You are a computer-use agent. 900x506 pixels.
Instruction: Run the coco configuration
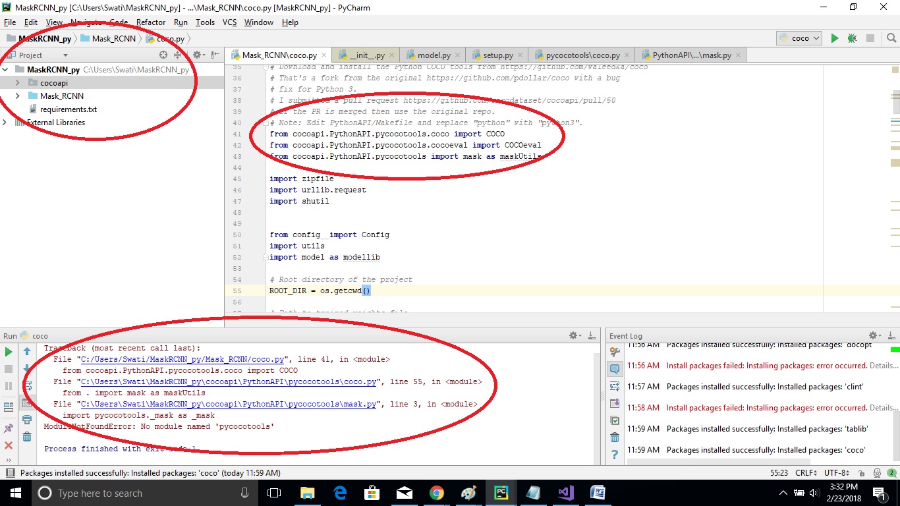(x=834, y=38)
